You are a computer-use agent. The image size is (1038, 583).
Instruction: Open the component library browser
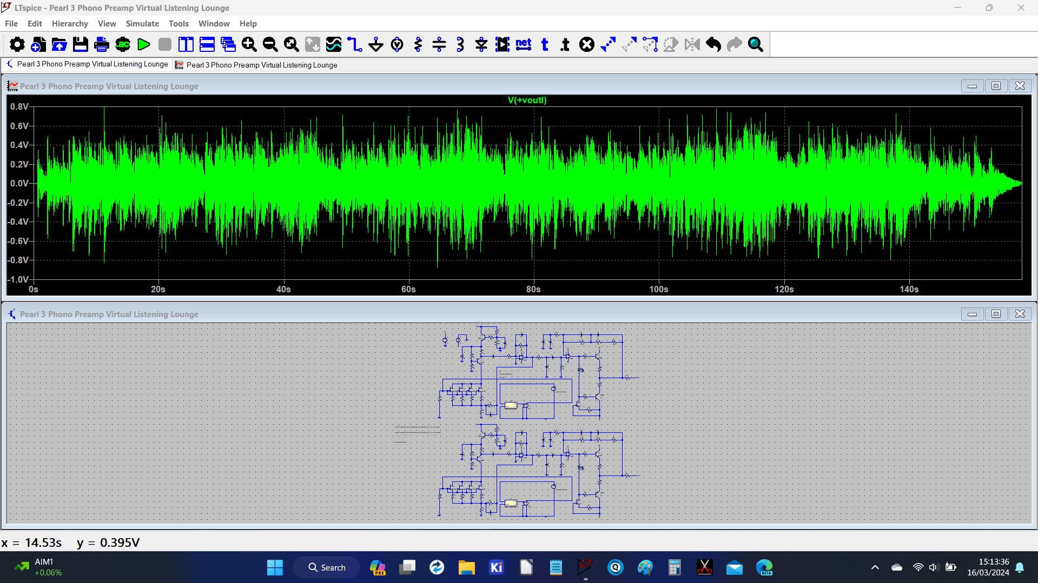click(x=503, y=44)
